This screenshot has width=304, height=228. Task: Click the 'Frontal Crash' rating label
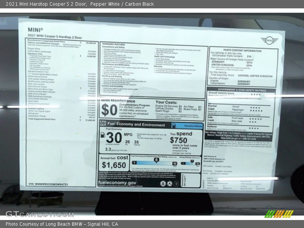(212, 108)
